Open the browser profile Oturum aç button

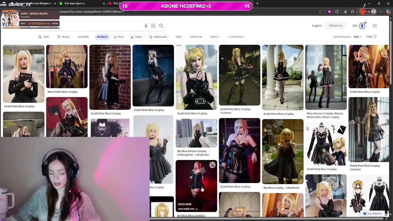(x=367, y=12)
